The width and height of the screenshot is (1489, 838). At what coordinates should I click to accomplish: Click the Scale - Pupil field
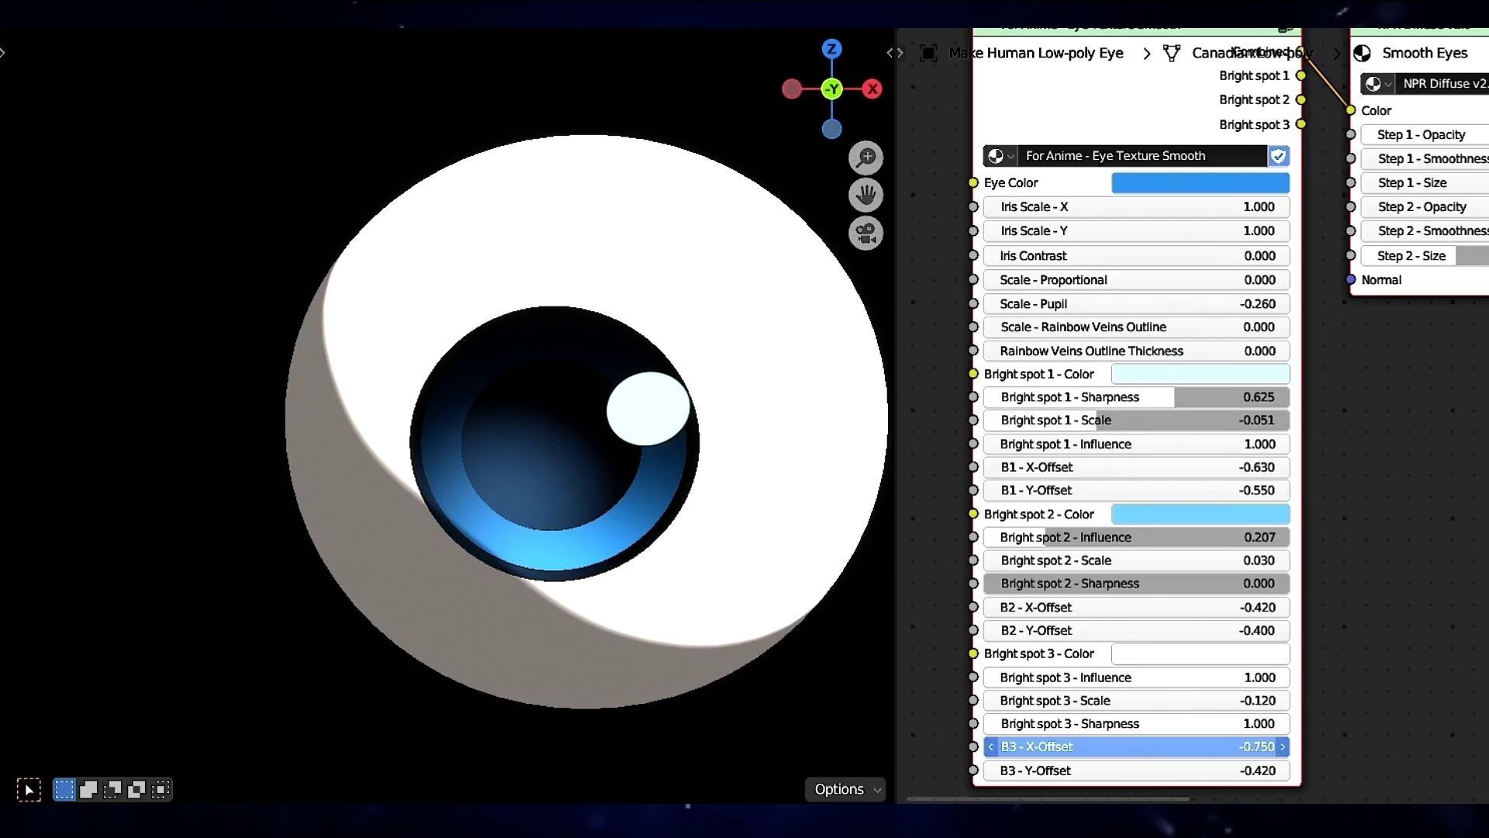tap(1136, 304)
